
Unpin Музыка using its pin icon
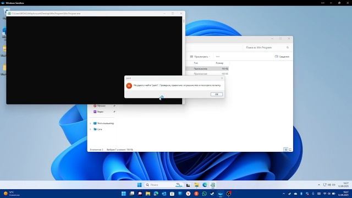[x=114, y=106]
